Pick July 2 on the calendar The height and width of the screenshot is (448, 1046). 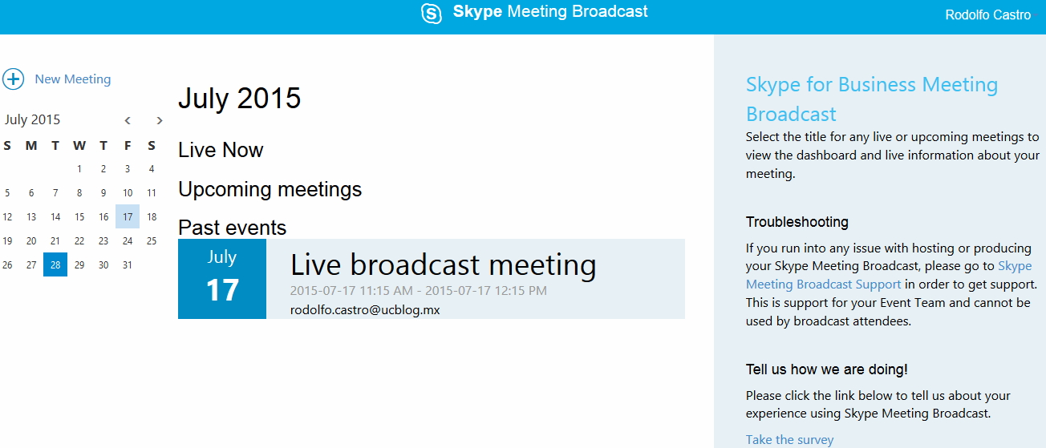click(103, 169)
